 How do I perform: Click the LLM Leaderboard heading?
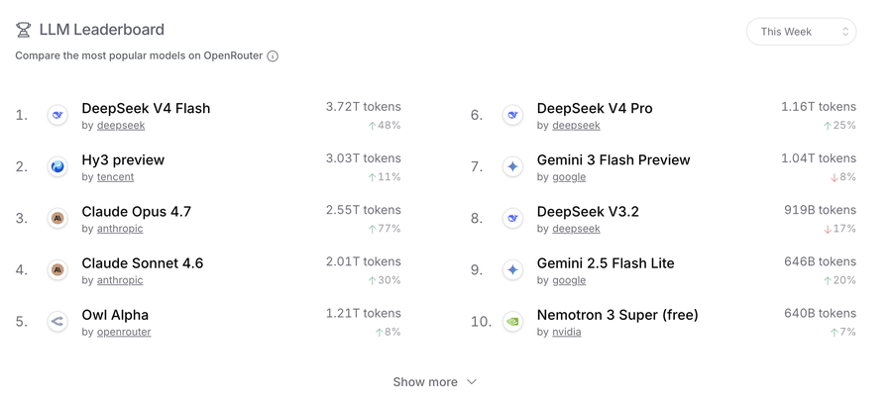pos(102,30)
